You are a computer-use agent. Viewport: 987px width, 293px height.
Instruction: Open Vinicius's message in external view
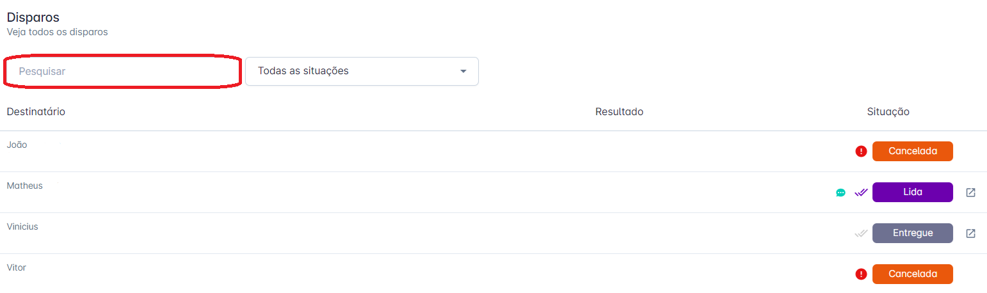[x=970, y=234]
